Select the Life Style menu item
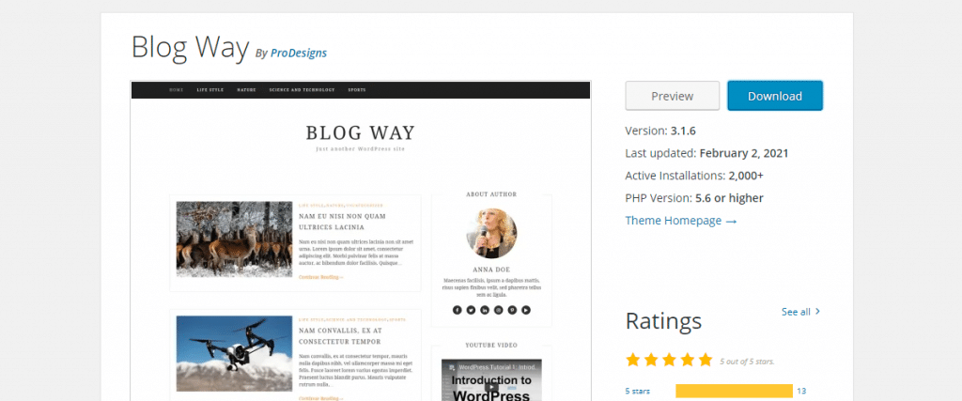Image resolution: width=962 pixels, height=401 pixels. (x=209, y=90)
